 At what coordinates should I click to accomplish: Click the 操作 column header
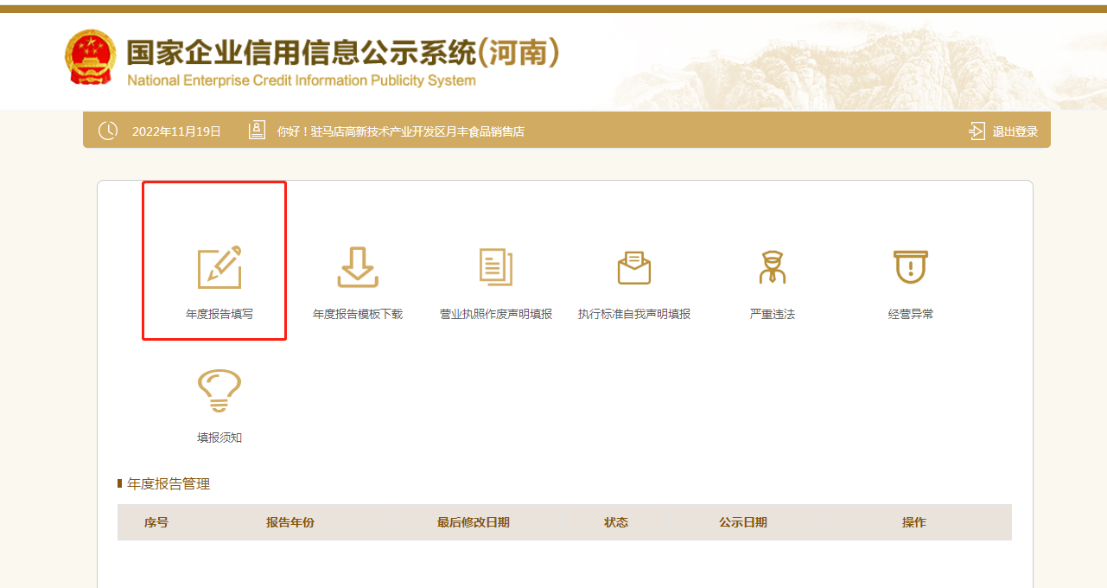(x=914, y=522)
